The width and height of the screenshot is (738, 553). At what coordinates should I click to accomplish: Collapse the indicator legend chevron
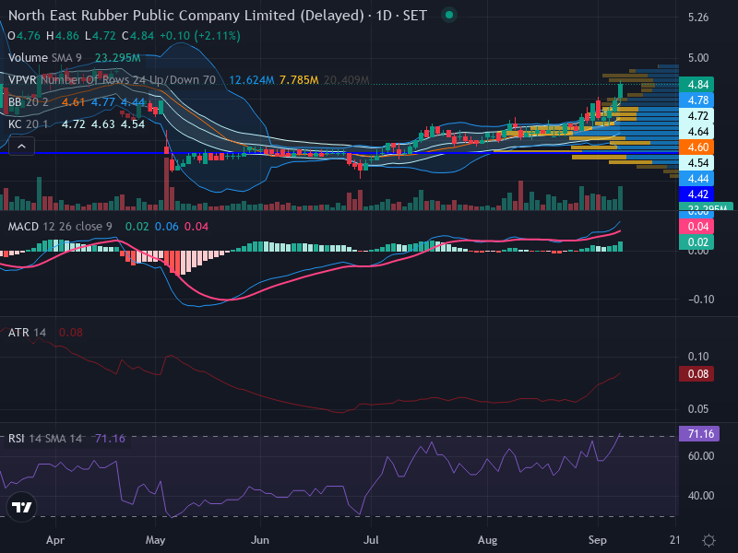tap(21, 147)
